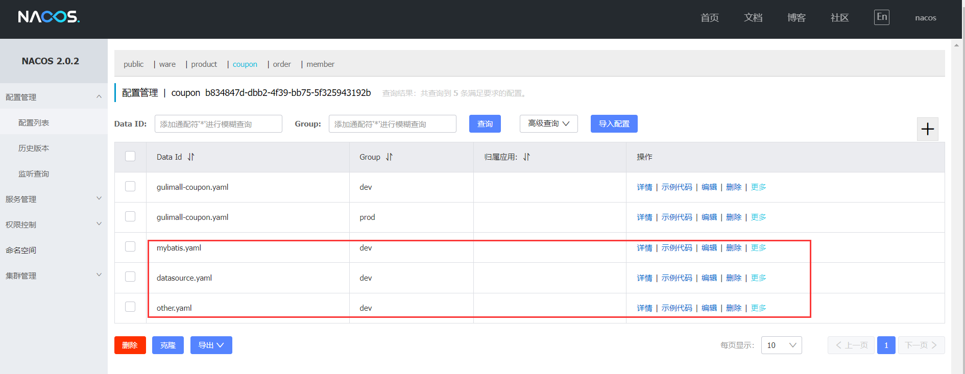Click the sort icon beside 归属应用

(x=526, y=157)
